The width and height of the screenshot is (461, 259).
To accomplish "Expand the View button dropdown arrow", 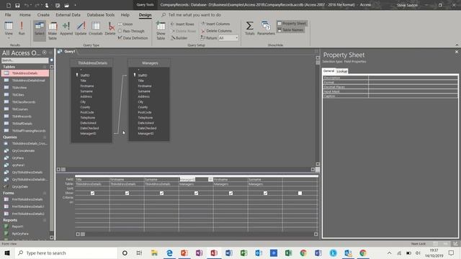I will point(9,38).
